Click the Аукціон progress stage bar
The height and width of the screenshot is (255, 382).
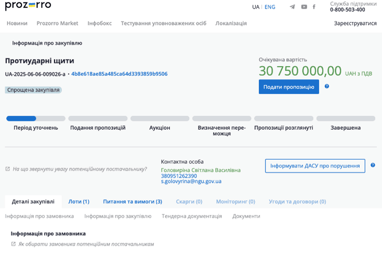(x=160, y=119)
